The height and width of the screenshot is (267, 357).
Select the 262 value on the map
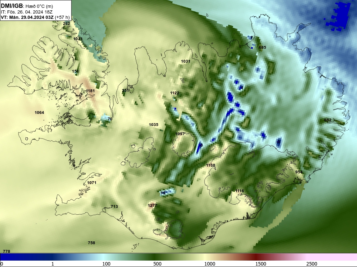[x=66, y=23]
